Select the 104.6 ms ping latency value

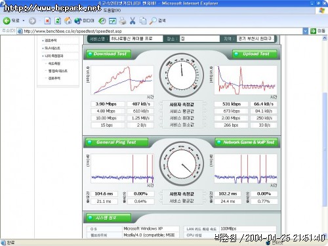pyautogui.click(x=104, y=194)
